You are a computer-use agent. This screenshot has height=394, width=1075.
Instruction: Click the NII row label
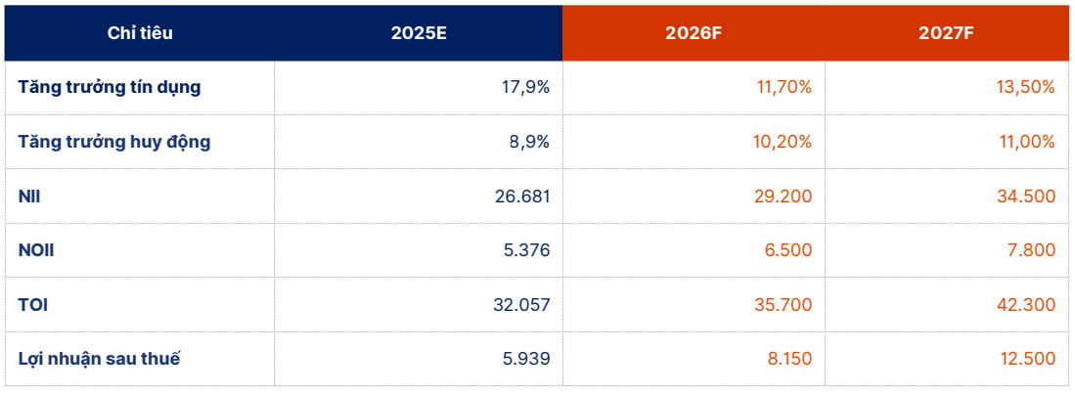[29, 197]
